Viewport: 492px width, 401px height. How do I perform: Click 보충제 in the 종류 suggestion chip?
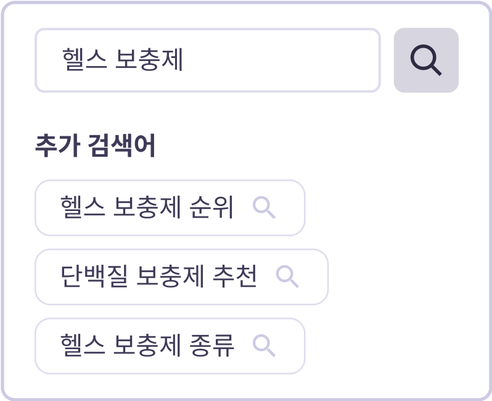[148, 346]
